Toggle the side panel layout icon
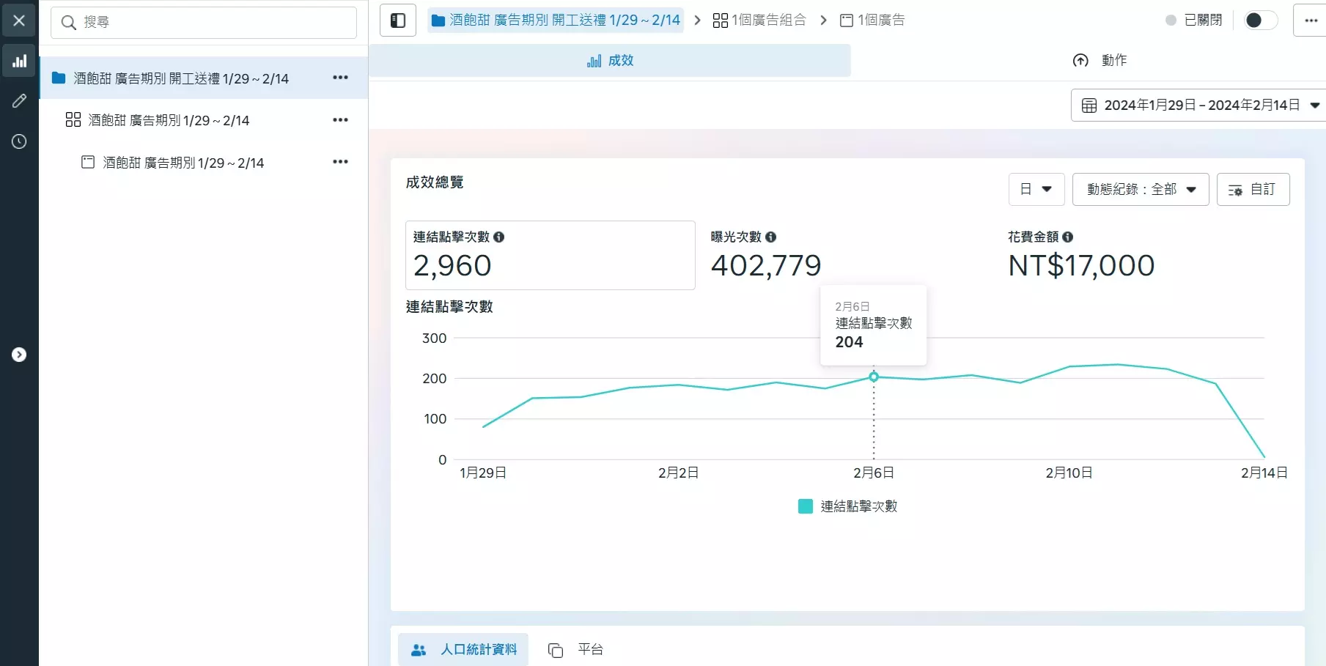Image resolution: width=1326 pixels, height=666 pixels. (398, 21)
